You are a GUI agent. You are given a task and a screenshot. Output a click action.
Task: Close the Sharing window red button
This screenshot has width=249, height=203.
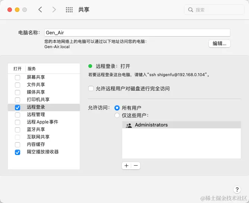tap(10, 10)
